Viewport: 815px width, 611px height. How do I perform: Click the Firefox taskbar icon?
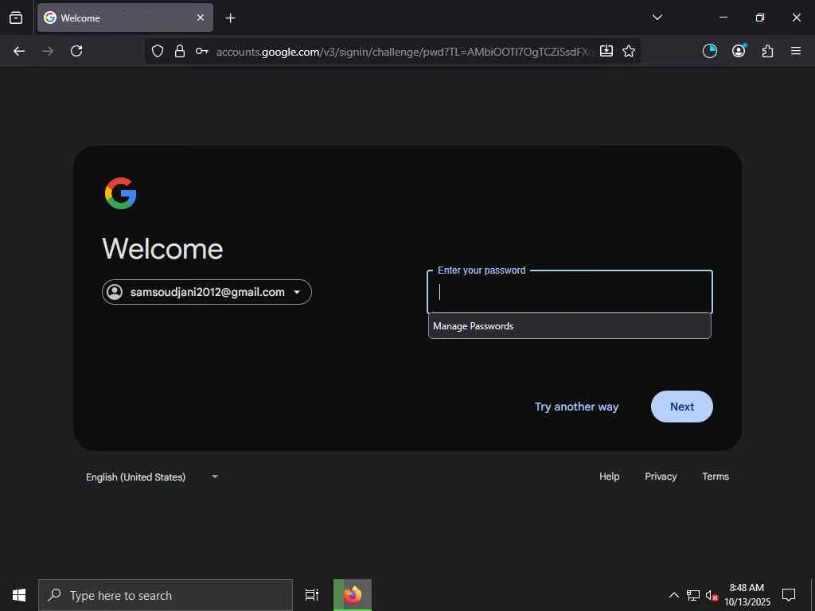(x=353, y=595)
